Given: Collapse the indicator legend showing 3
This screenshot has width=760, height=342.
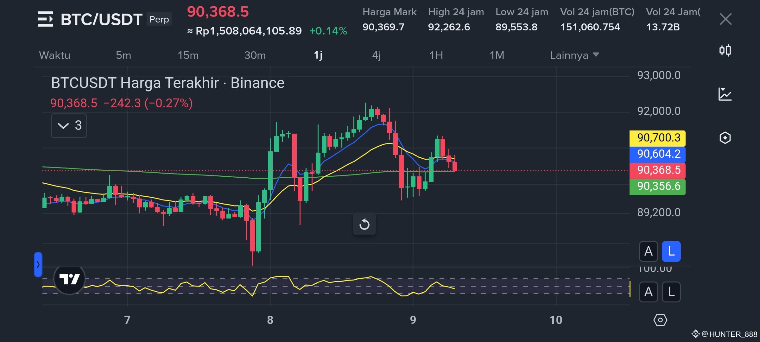Looking at the screenshot, I should coord(69,126).
